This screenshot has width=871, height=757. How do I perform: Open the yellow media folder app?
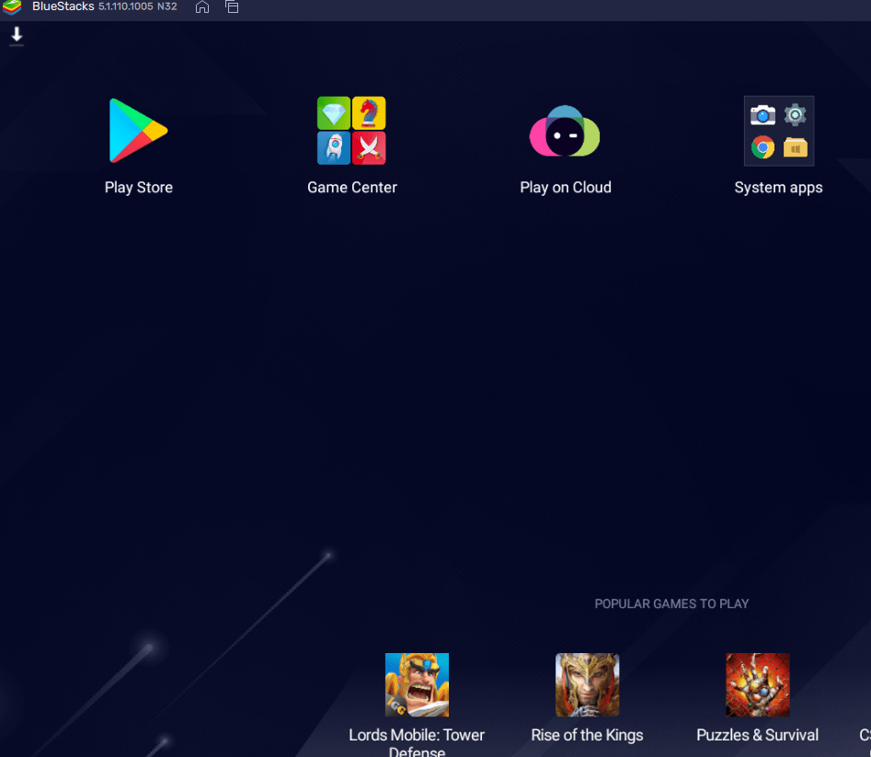click(x=796, y=148)
